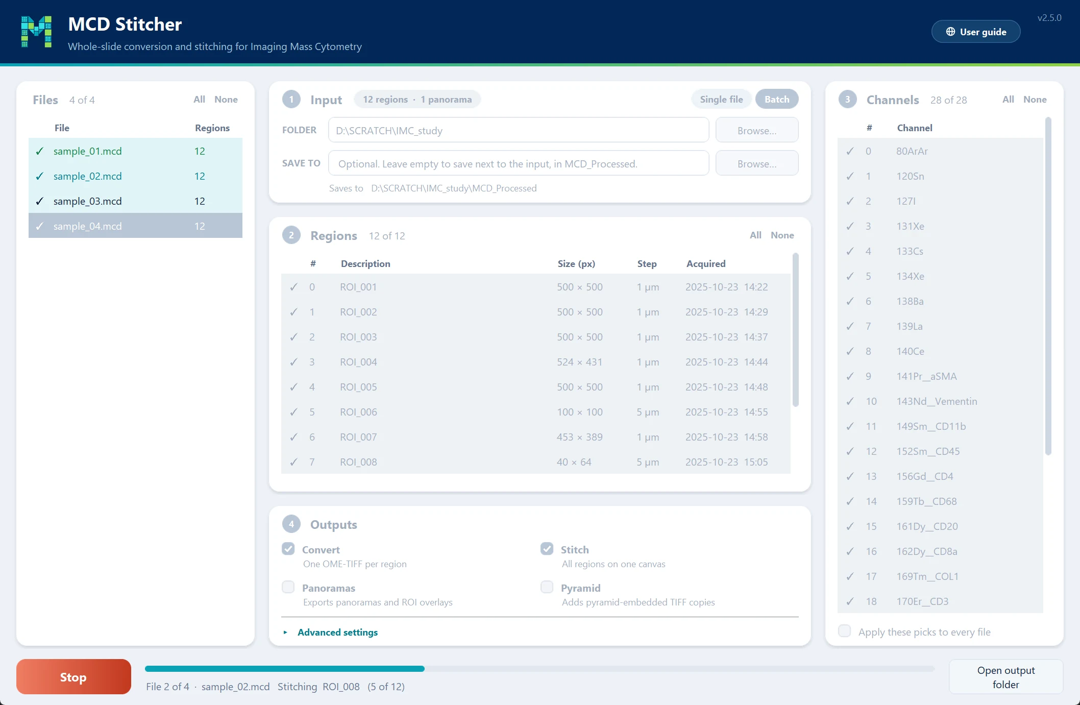Focus the FOLDER path input field
Image resolution: width=1080 pixels, height=705 pixels.
519,130
